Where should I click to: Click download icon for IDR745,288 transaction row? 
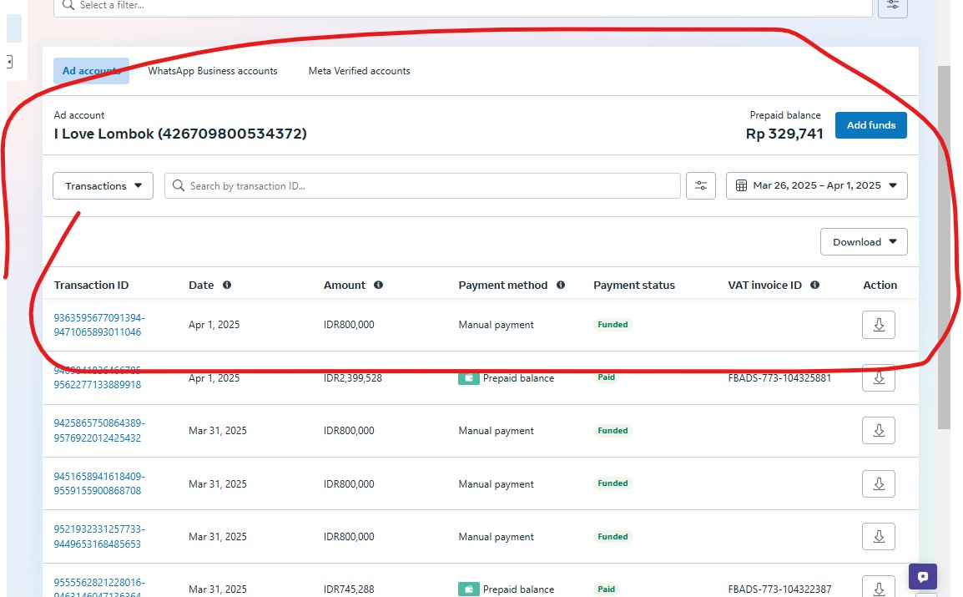[x=878, y=588]
